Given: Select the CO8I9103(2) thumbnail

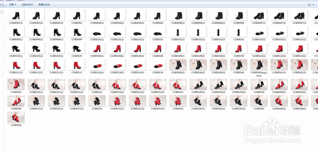Looking at the screenshot, I should [x=279, y=32].
